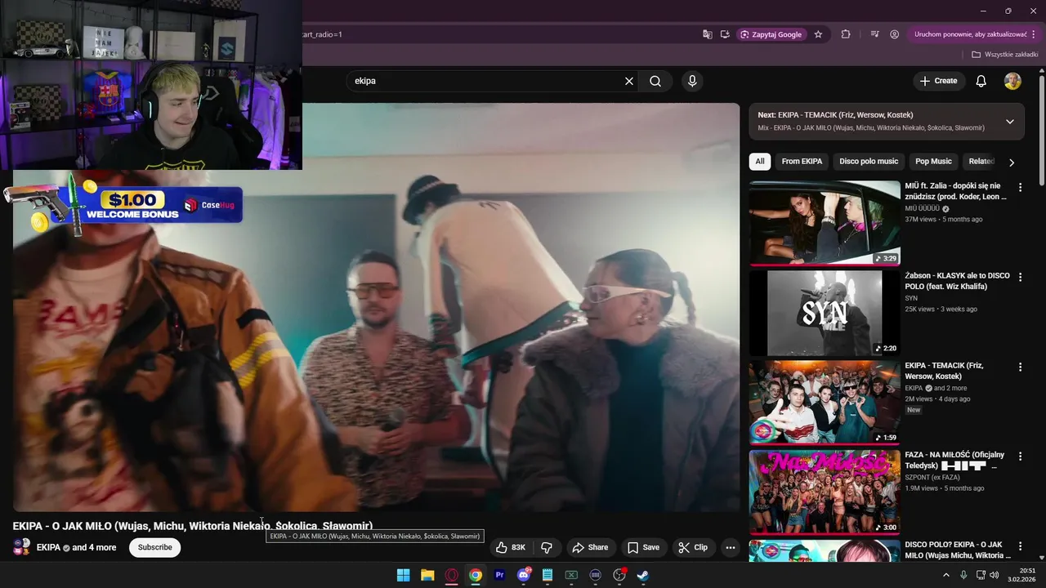Open Google Translate icon in address bar
Screen dimensions: 1046x588
708,34
